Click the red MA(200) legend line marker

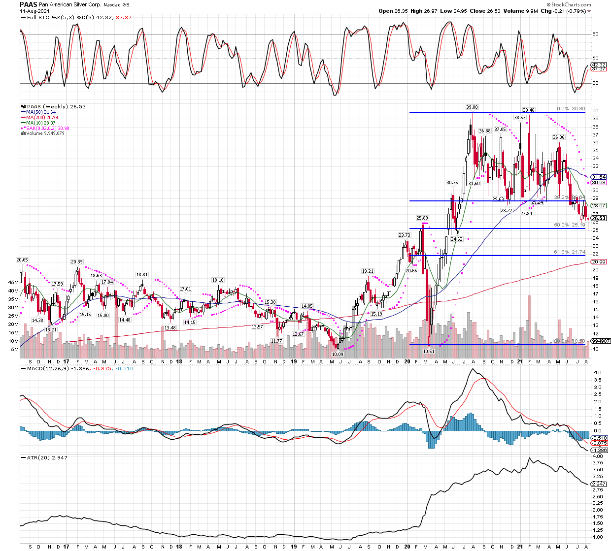coord(23,118)
